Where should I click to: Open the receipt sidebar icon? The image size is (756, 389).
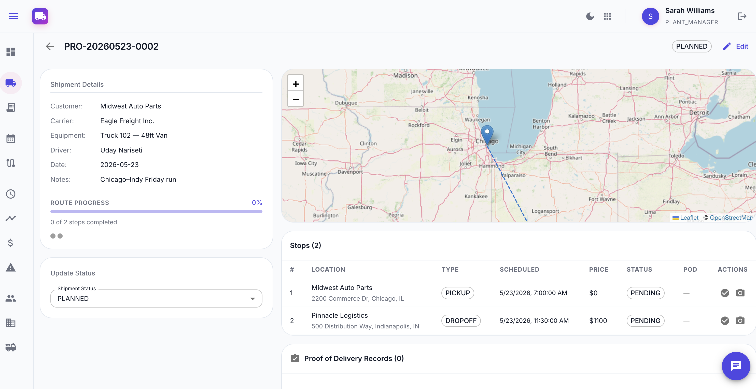click(x=11, y=107)
